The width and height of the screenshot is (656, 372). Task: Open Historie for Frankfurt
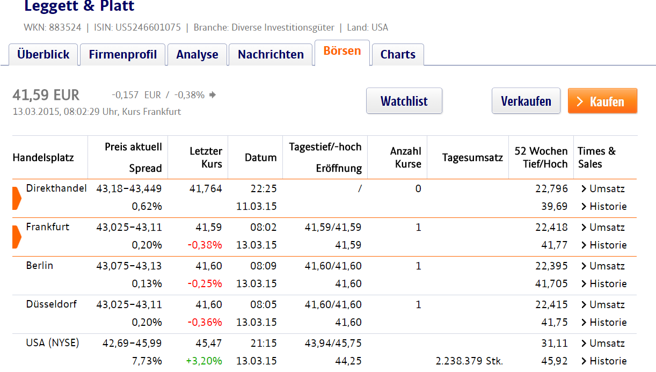tap(604, 245)
